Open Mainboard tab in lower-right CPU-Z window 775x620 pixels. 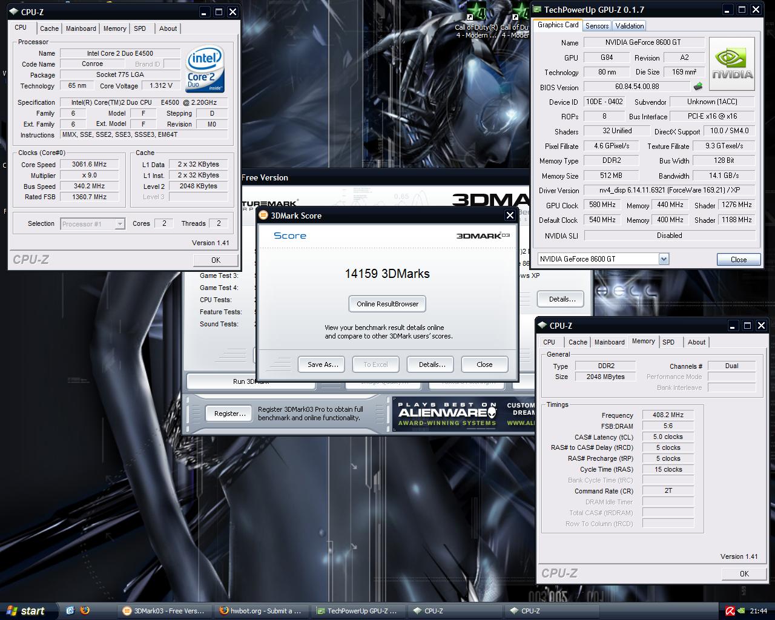click(x=609, y=342)
